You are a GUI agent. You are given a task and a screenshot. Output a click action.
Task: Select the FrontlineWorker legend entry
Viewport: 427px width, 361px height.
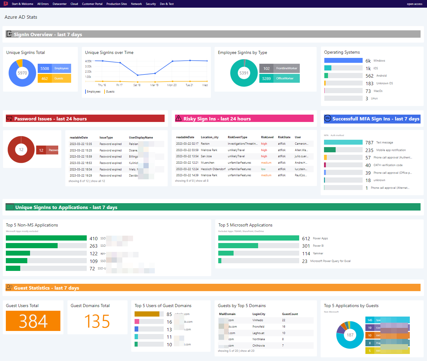point(279,68)
